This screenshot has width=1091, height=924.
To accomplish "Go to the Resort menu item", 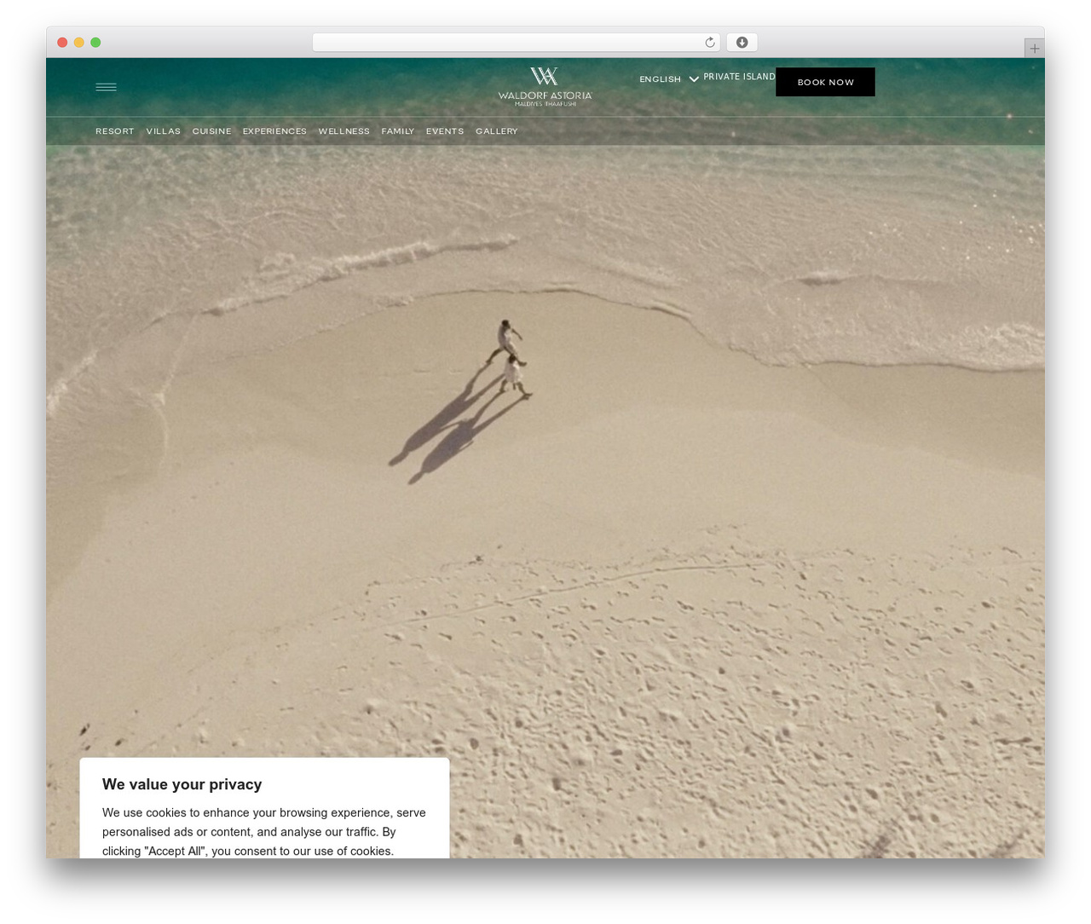I will pyautogui.click(x=115, y=131).
